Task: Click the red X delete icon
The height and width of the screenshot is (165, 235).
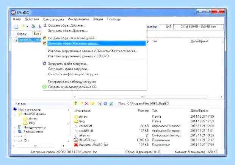Action: point(87,104)
